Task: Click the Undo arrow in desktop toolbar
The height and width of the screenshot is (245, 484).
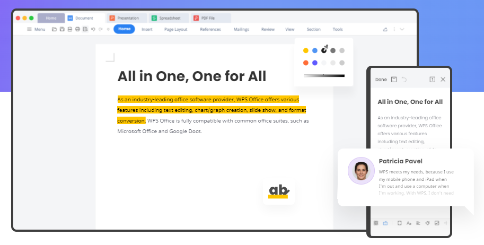Action: [x=93, y=29]
